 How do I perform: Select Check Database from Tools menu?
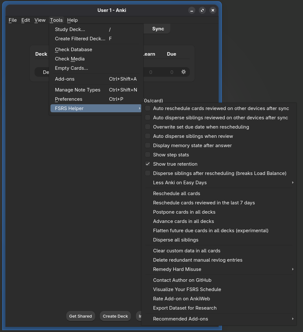click(74, 50)
